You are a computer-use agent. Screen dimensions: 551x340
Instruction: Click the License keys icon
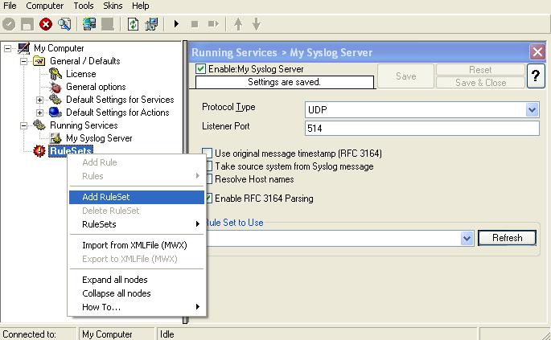click(56, 74)
